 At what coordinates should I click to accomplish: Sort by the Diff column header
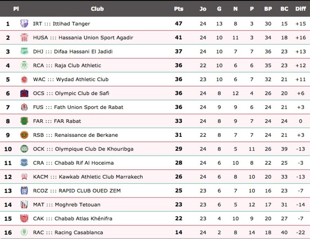(301, 9)
